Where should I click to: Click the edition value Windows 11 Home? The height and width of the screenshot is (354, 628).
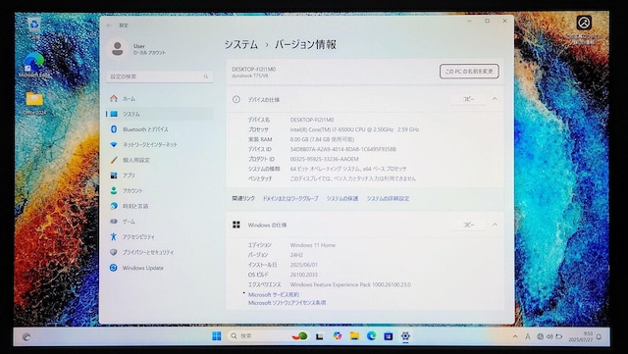313,245
